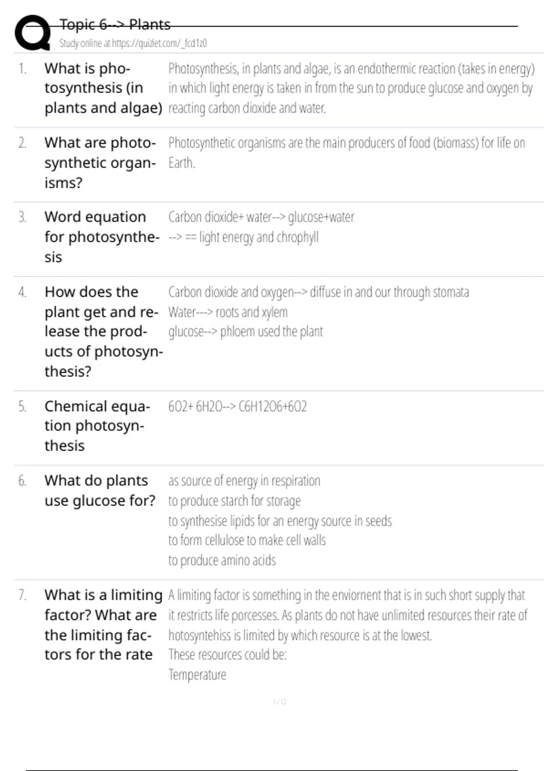The image size is (544, 771).
Task: Open the quizlet.com study link
Action: click(133, 43)
